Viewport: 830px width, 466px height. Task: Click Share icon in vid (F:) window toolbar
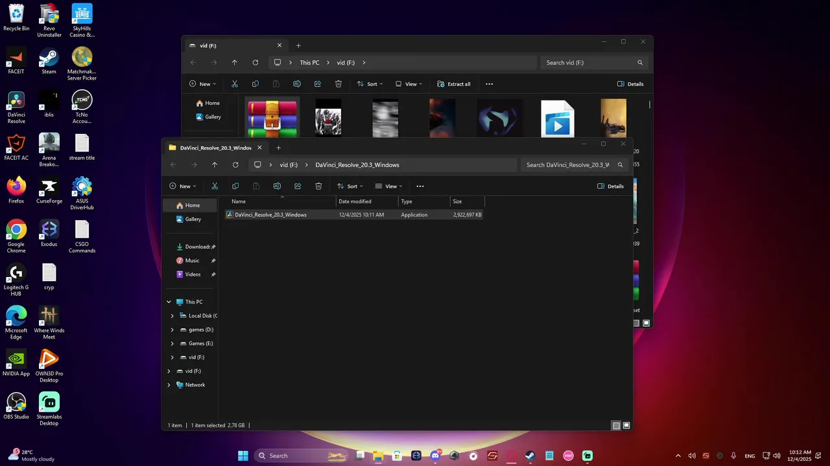point(318,84)
